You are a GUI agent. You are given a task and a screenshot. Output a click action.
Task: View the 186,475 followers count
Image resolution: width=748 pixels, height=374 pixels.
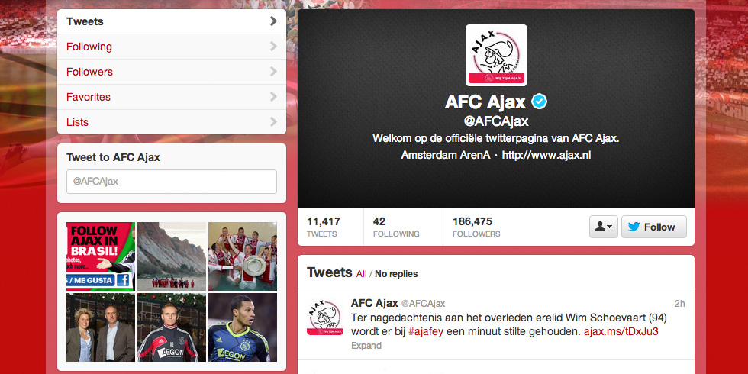pos(476,227)
